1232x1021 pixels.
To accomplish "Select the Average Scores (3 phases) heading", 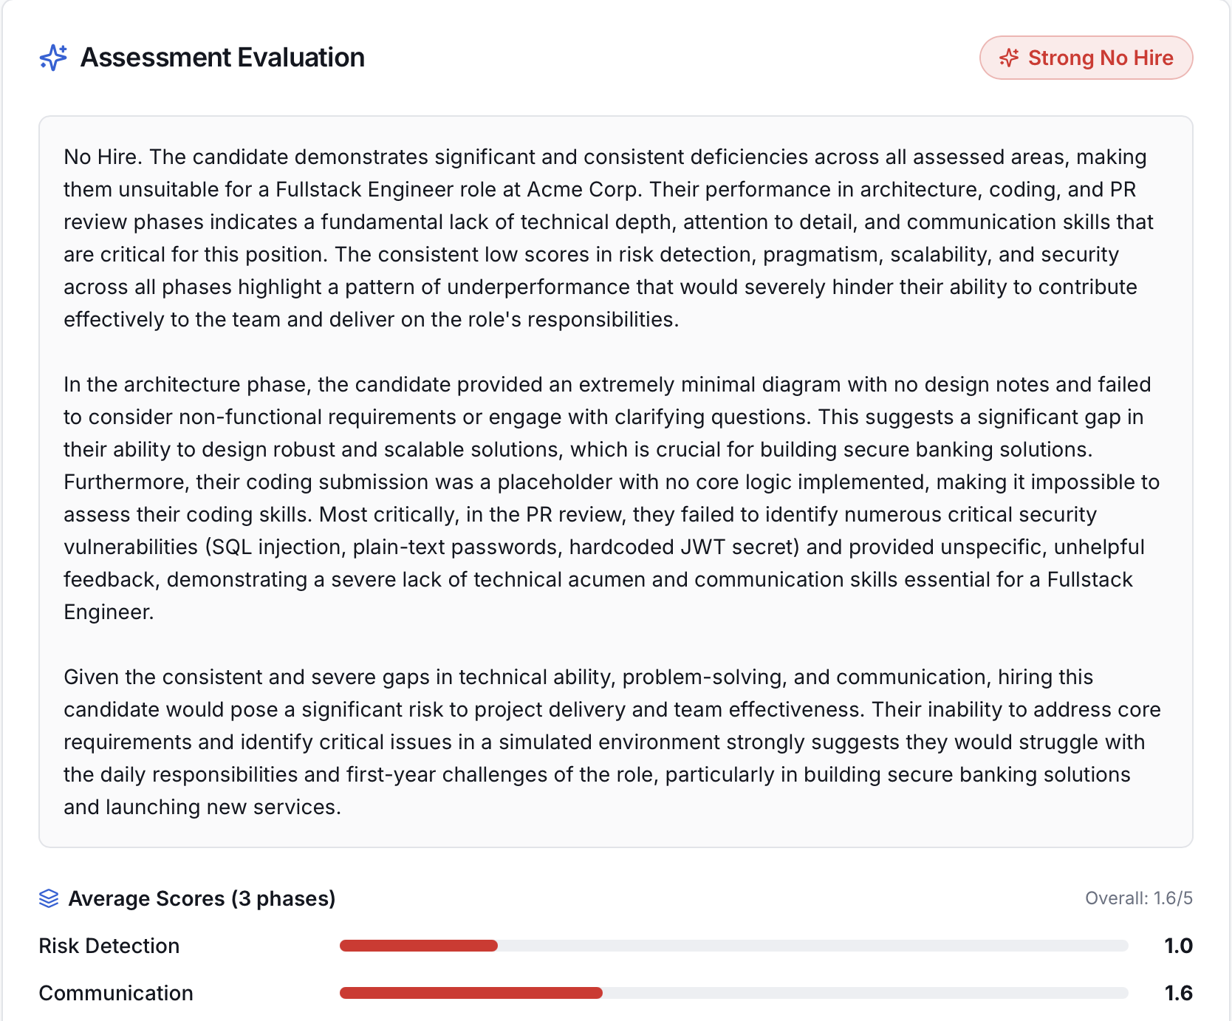I will tap(202, 898).
